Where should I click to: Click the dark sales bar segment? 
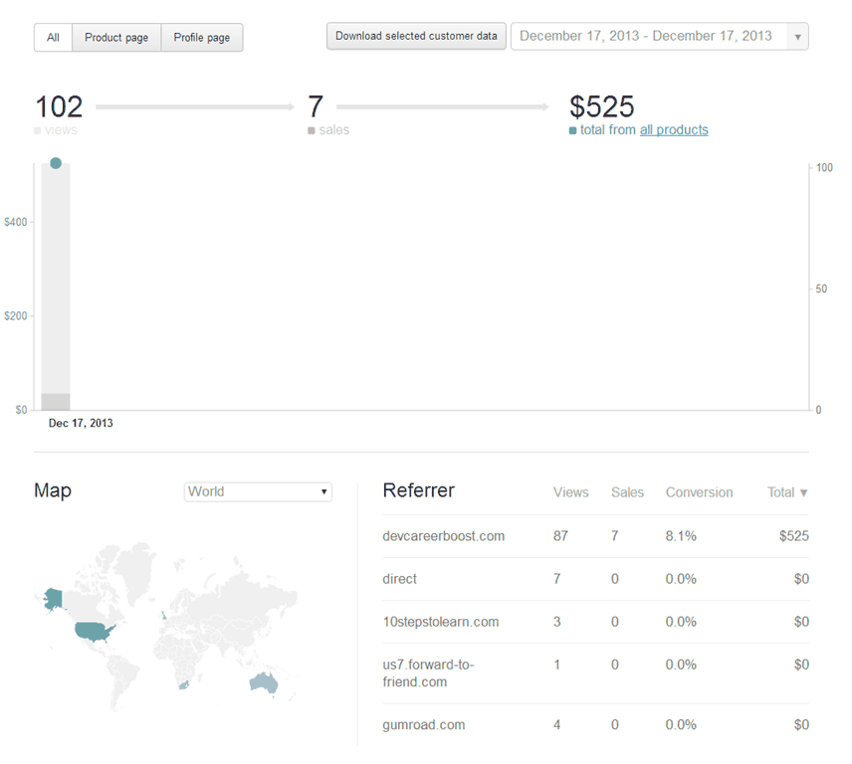[x=56, y=401]
